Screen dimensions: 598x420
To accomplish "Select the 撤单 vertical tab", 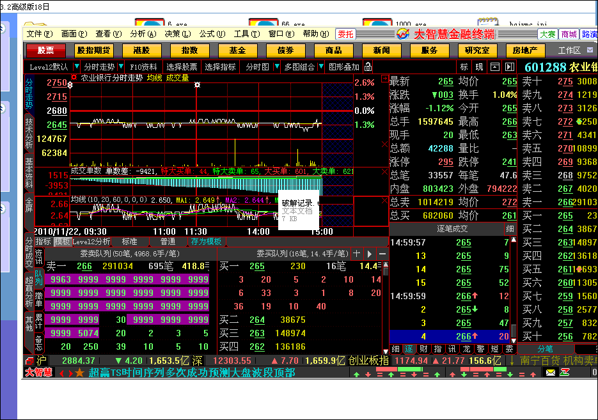I will [39, 299].
